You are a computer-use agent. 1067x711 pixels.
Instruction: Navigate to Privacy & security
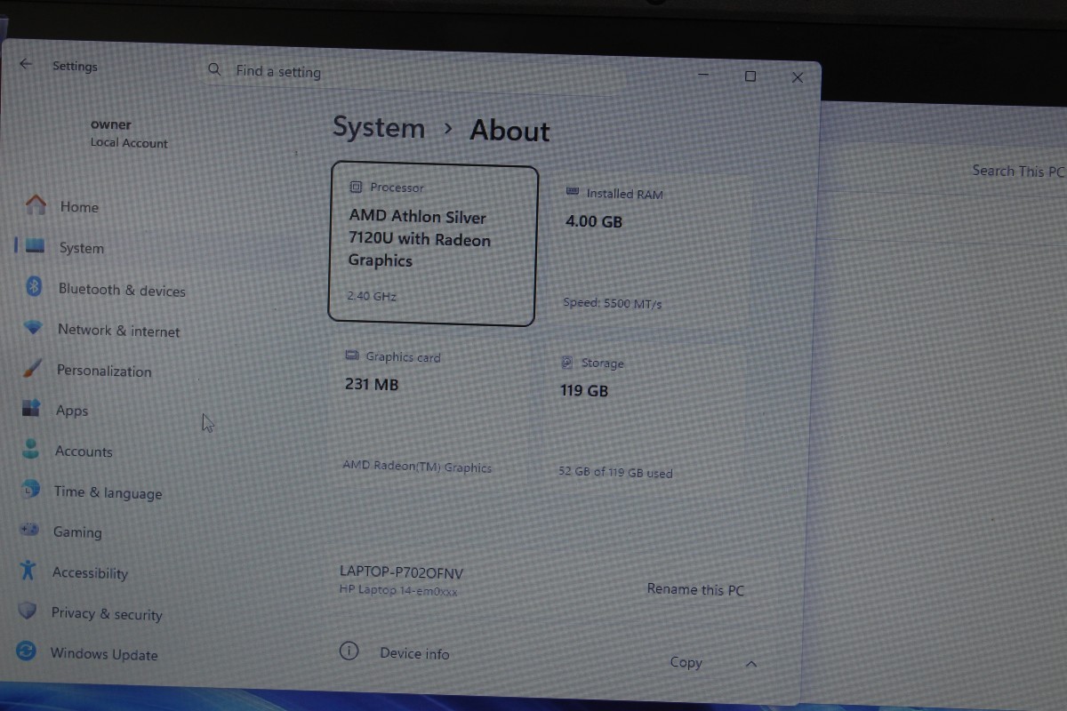(x=107, y=613)
